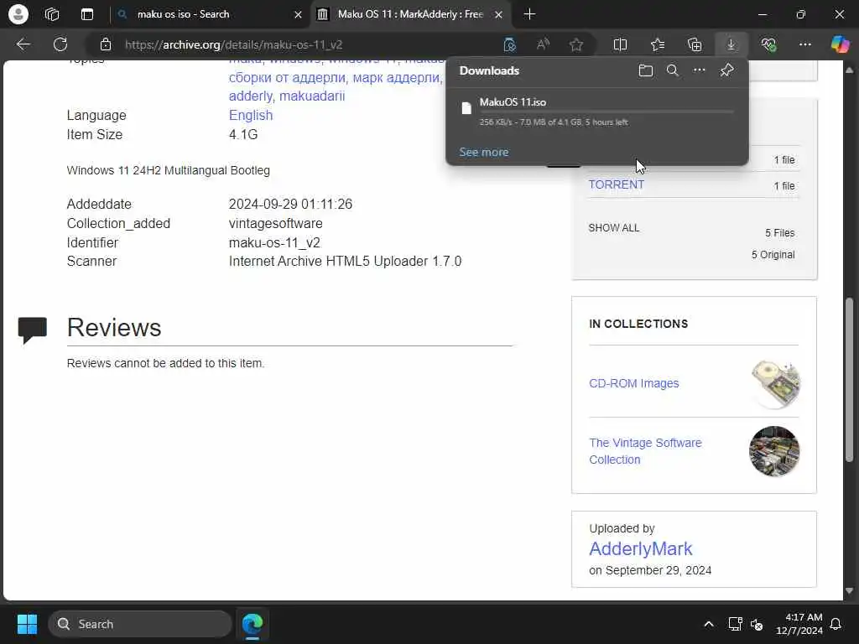The width and height of the screenshot is (859, 644).
Task: Open The Vintage Software Collection link
Action: (x=645, y=450)
